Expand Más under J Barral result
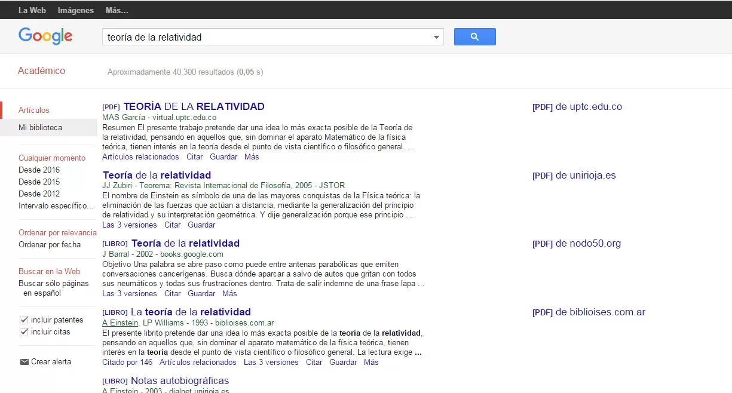The height and width of the screenshot is (393, 732). [x=229, y=294]
